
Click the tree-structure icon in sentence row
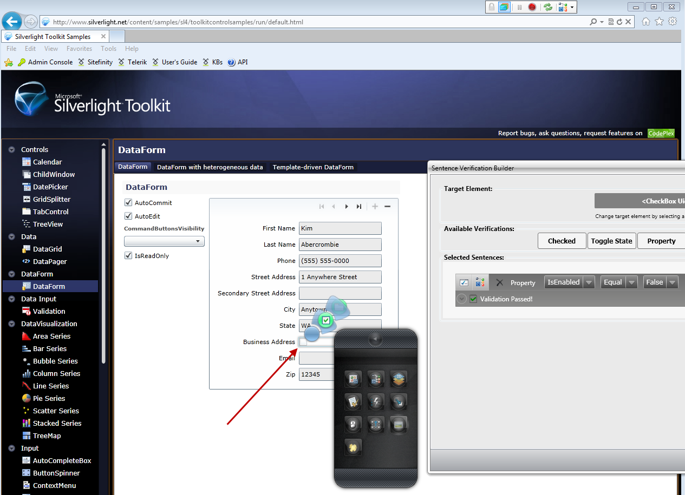pyautogui.click(x=480, y=282)
